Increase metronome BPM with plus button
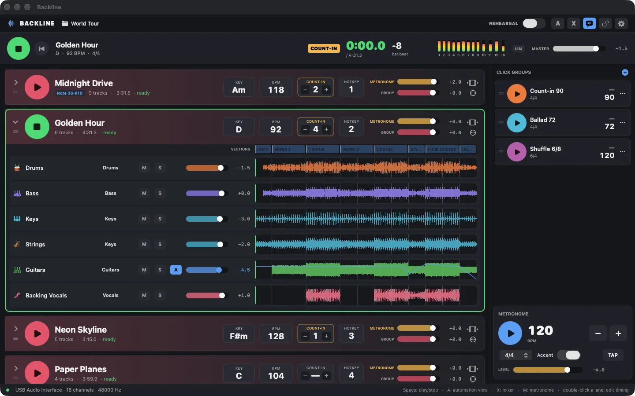635x396 pixels. click(618, 334)
